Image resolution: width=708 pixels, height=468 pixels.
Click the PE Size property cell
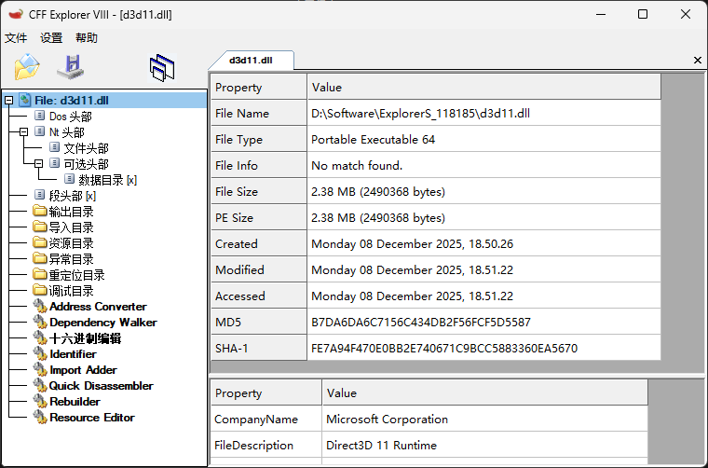pos(259,217)
